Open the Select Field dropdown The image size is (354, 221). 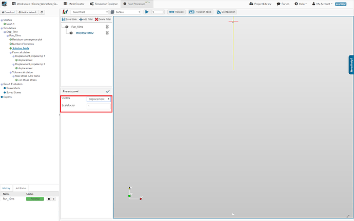tap(90, 12)
